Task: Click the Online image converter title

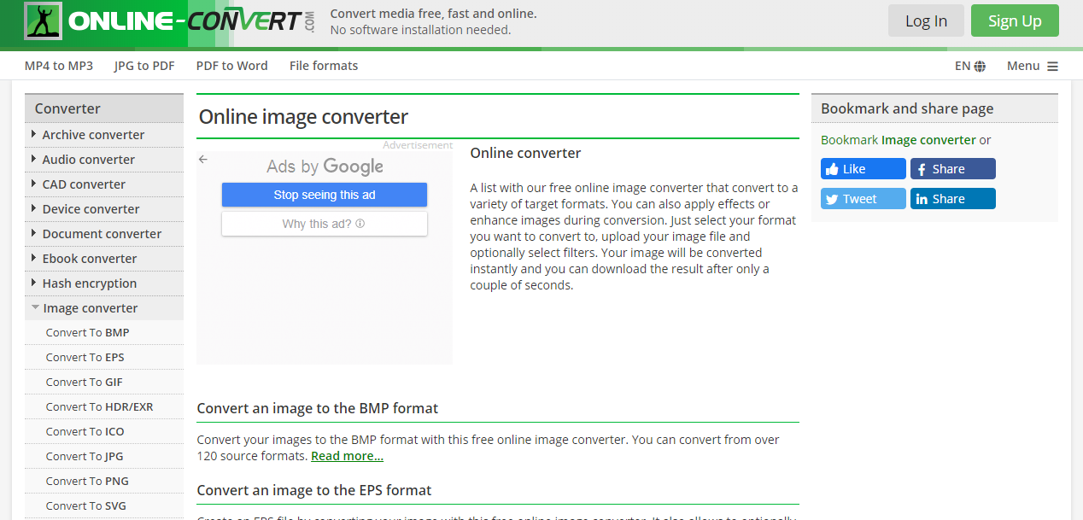Action: pyautogui.click(x=303, y=117)
